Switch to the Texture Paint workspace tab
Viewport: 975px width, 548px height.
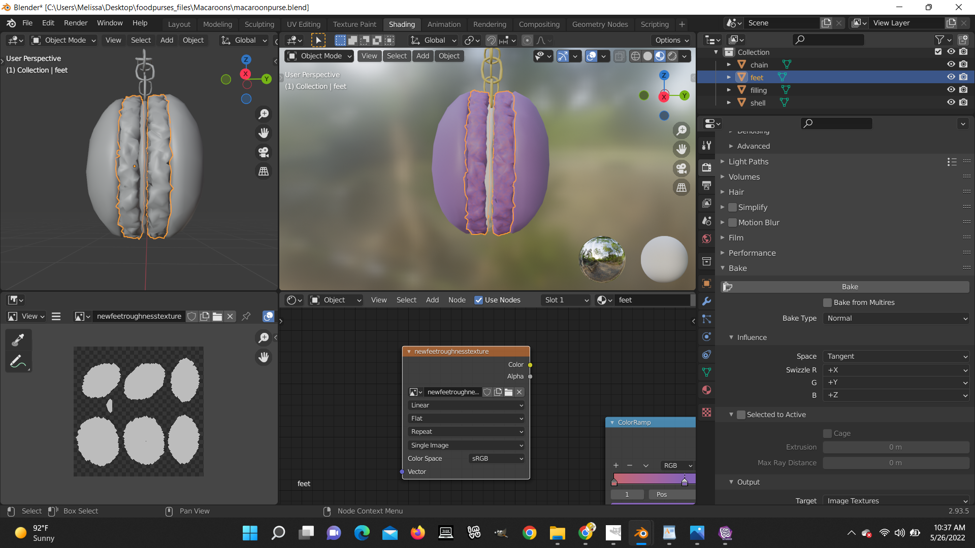point(354,24)
